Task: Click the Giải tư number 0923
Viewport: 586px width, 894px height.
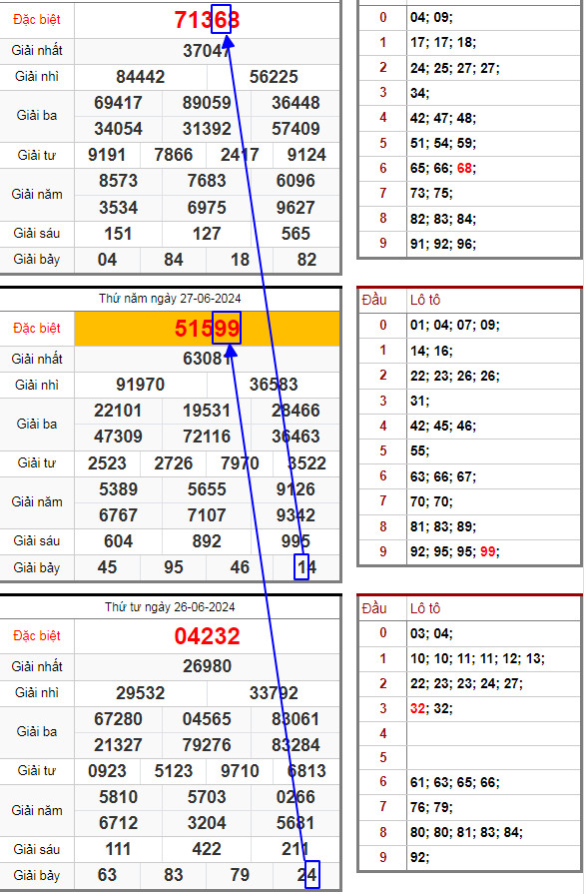Action: pyautogui.click(x=107, y=771)
